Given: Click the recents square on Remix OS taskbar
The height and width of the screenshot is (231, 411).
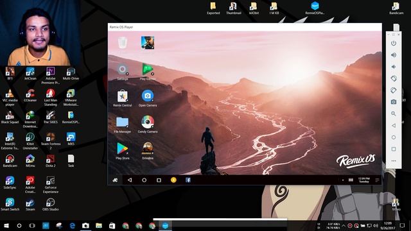Looking at the screenshot, I should tap(159, 180).
